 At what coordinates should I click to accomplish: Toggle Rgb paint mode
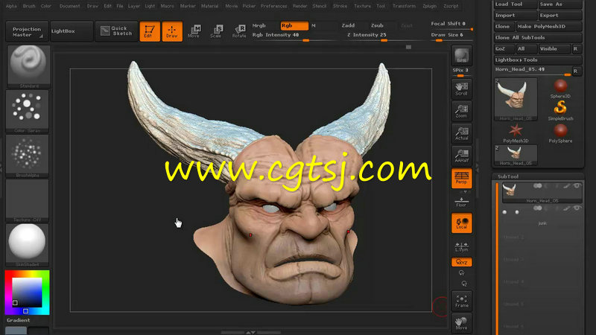[x=294, y=25]
